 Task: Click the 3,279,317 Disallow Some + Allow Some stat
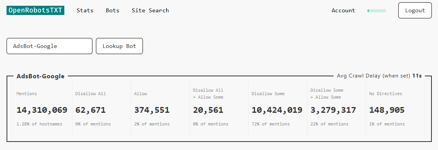pos(333,110)
